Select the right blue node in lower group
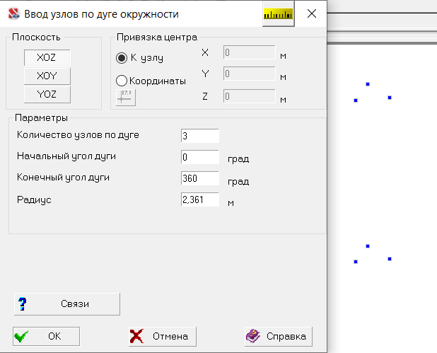The height and width of the screenshot is (353, 437). click(x=390, y=259)
